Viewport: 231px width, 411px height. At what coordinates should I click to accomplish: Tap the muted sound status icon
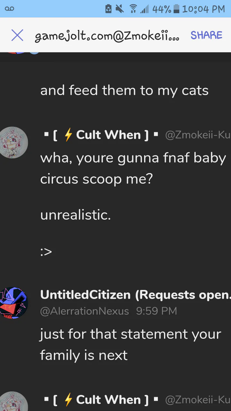point(120,9)
